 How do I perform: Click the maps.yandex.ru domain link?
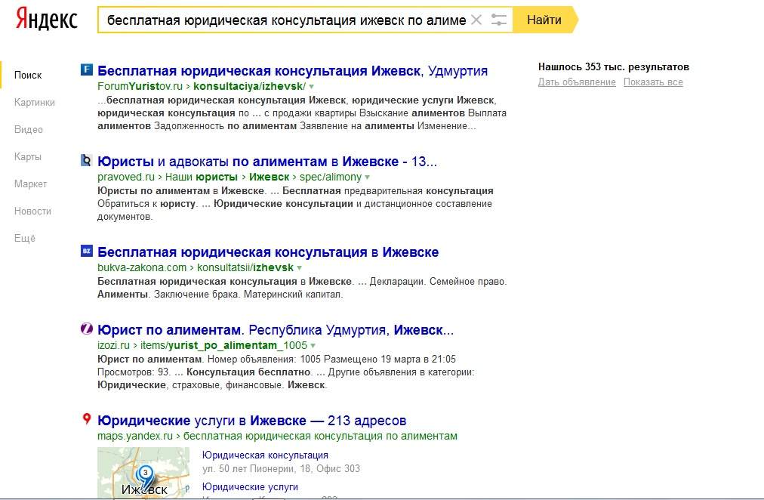coord(135,436)
